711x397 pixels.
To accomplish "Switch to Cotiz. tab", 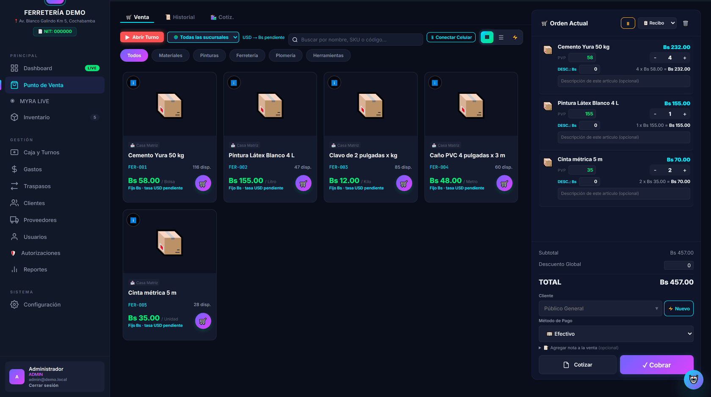I will pos(222,17).
